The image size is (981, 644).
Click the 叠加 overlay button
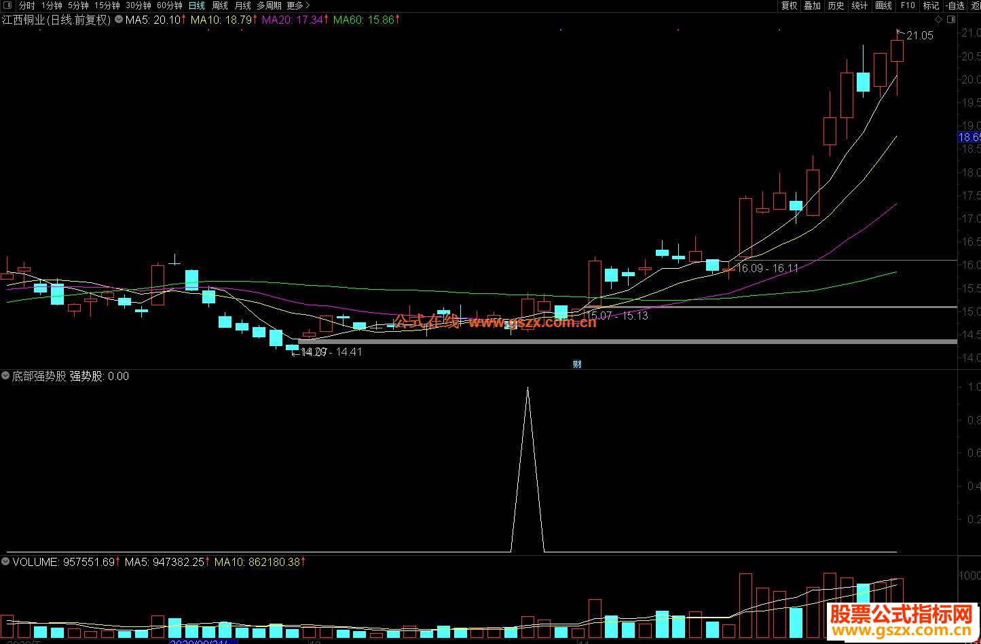pyautogui.click(x=812, y=5)
